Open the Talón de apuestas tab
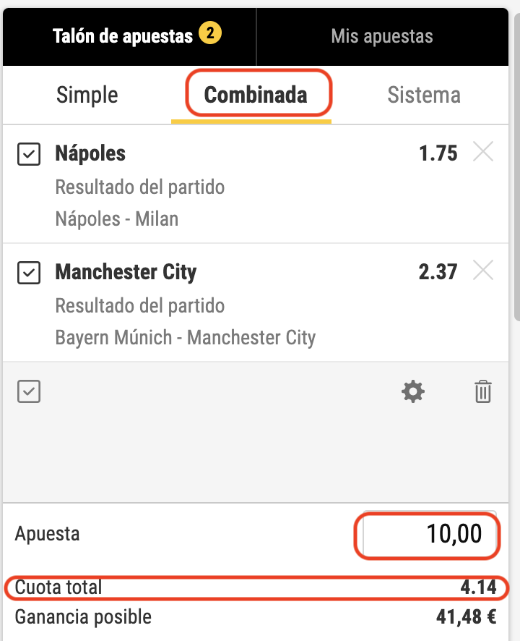The image size is (520, 641). (x=123, y=36)
